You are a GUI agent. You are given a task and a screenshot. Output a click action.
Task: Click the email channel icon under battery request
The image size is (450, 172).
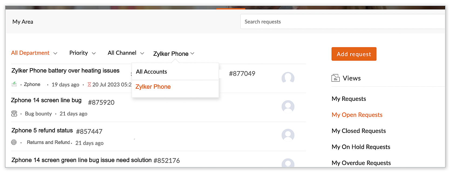pos(14,84)
